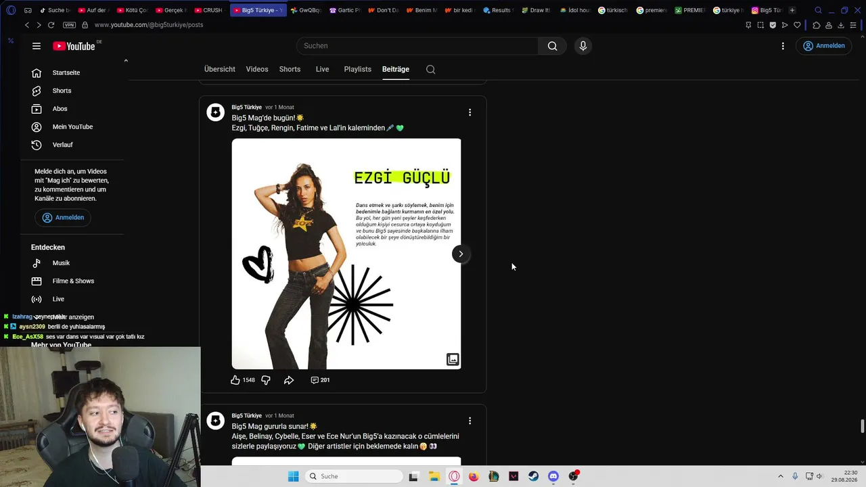Open the Ezgi Güçlü post image
The image size is (866, 487).
click(x=346, y=254)
